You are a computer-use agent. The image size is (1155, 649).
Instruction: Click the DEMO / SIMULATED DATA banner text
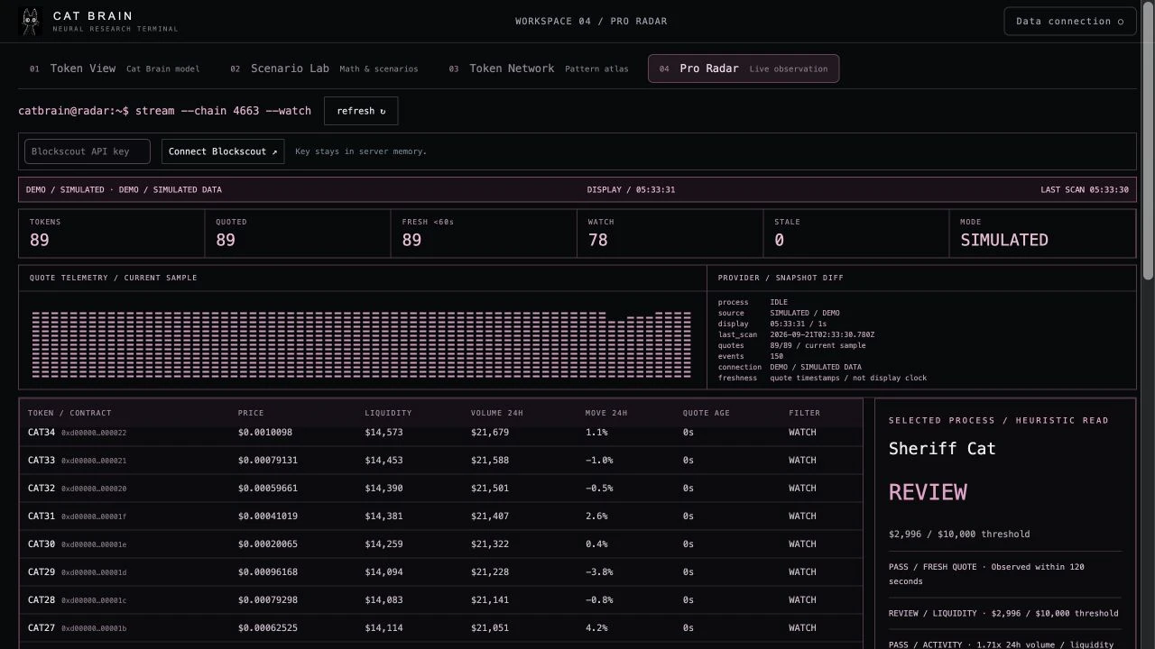(124, 190)
